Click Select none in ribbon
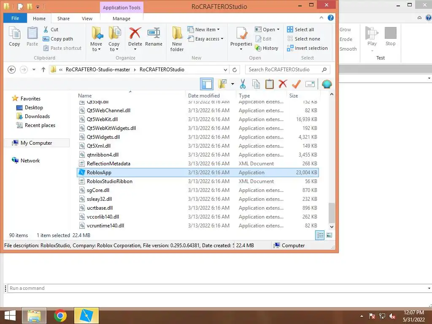Viewport: 432px width, 324px height. pyautogui.click(x=304, y=39)
